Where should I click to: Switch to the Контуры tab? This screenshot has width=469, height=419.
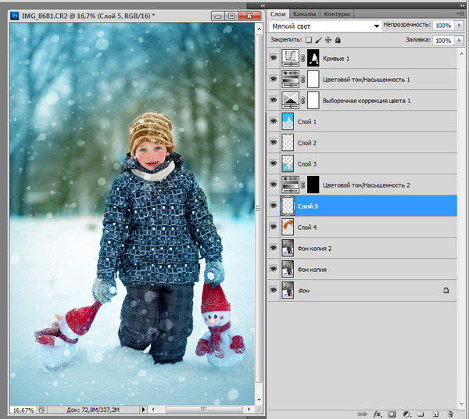[x=337, y=13]
